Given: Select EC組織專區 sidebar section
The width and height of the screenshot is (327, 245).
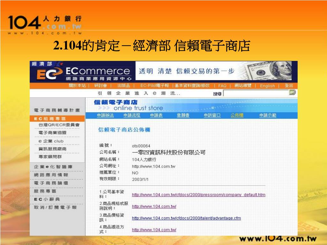Looking at the screenshot, I should coord(57,119).
